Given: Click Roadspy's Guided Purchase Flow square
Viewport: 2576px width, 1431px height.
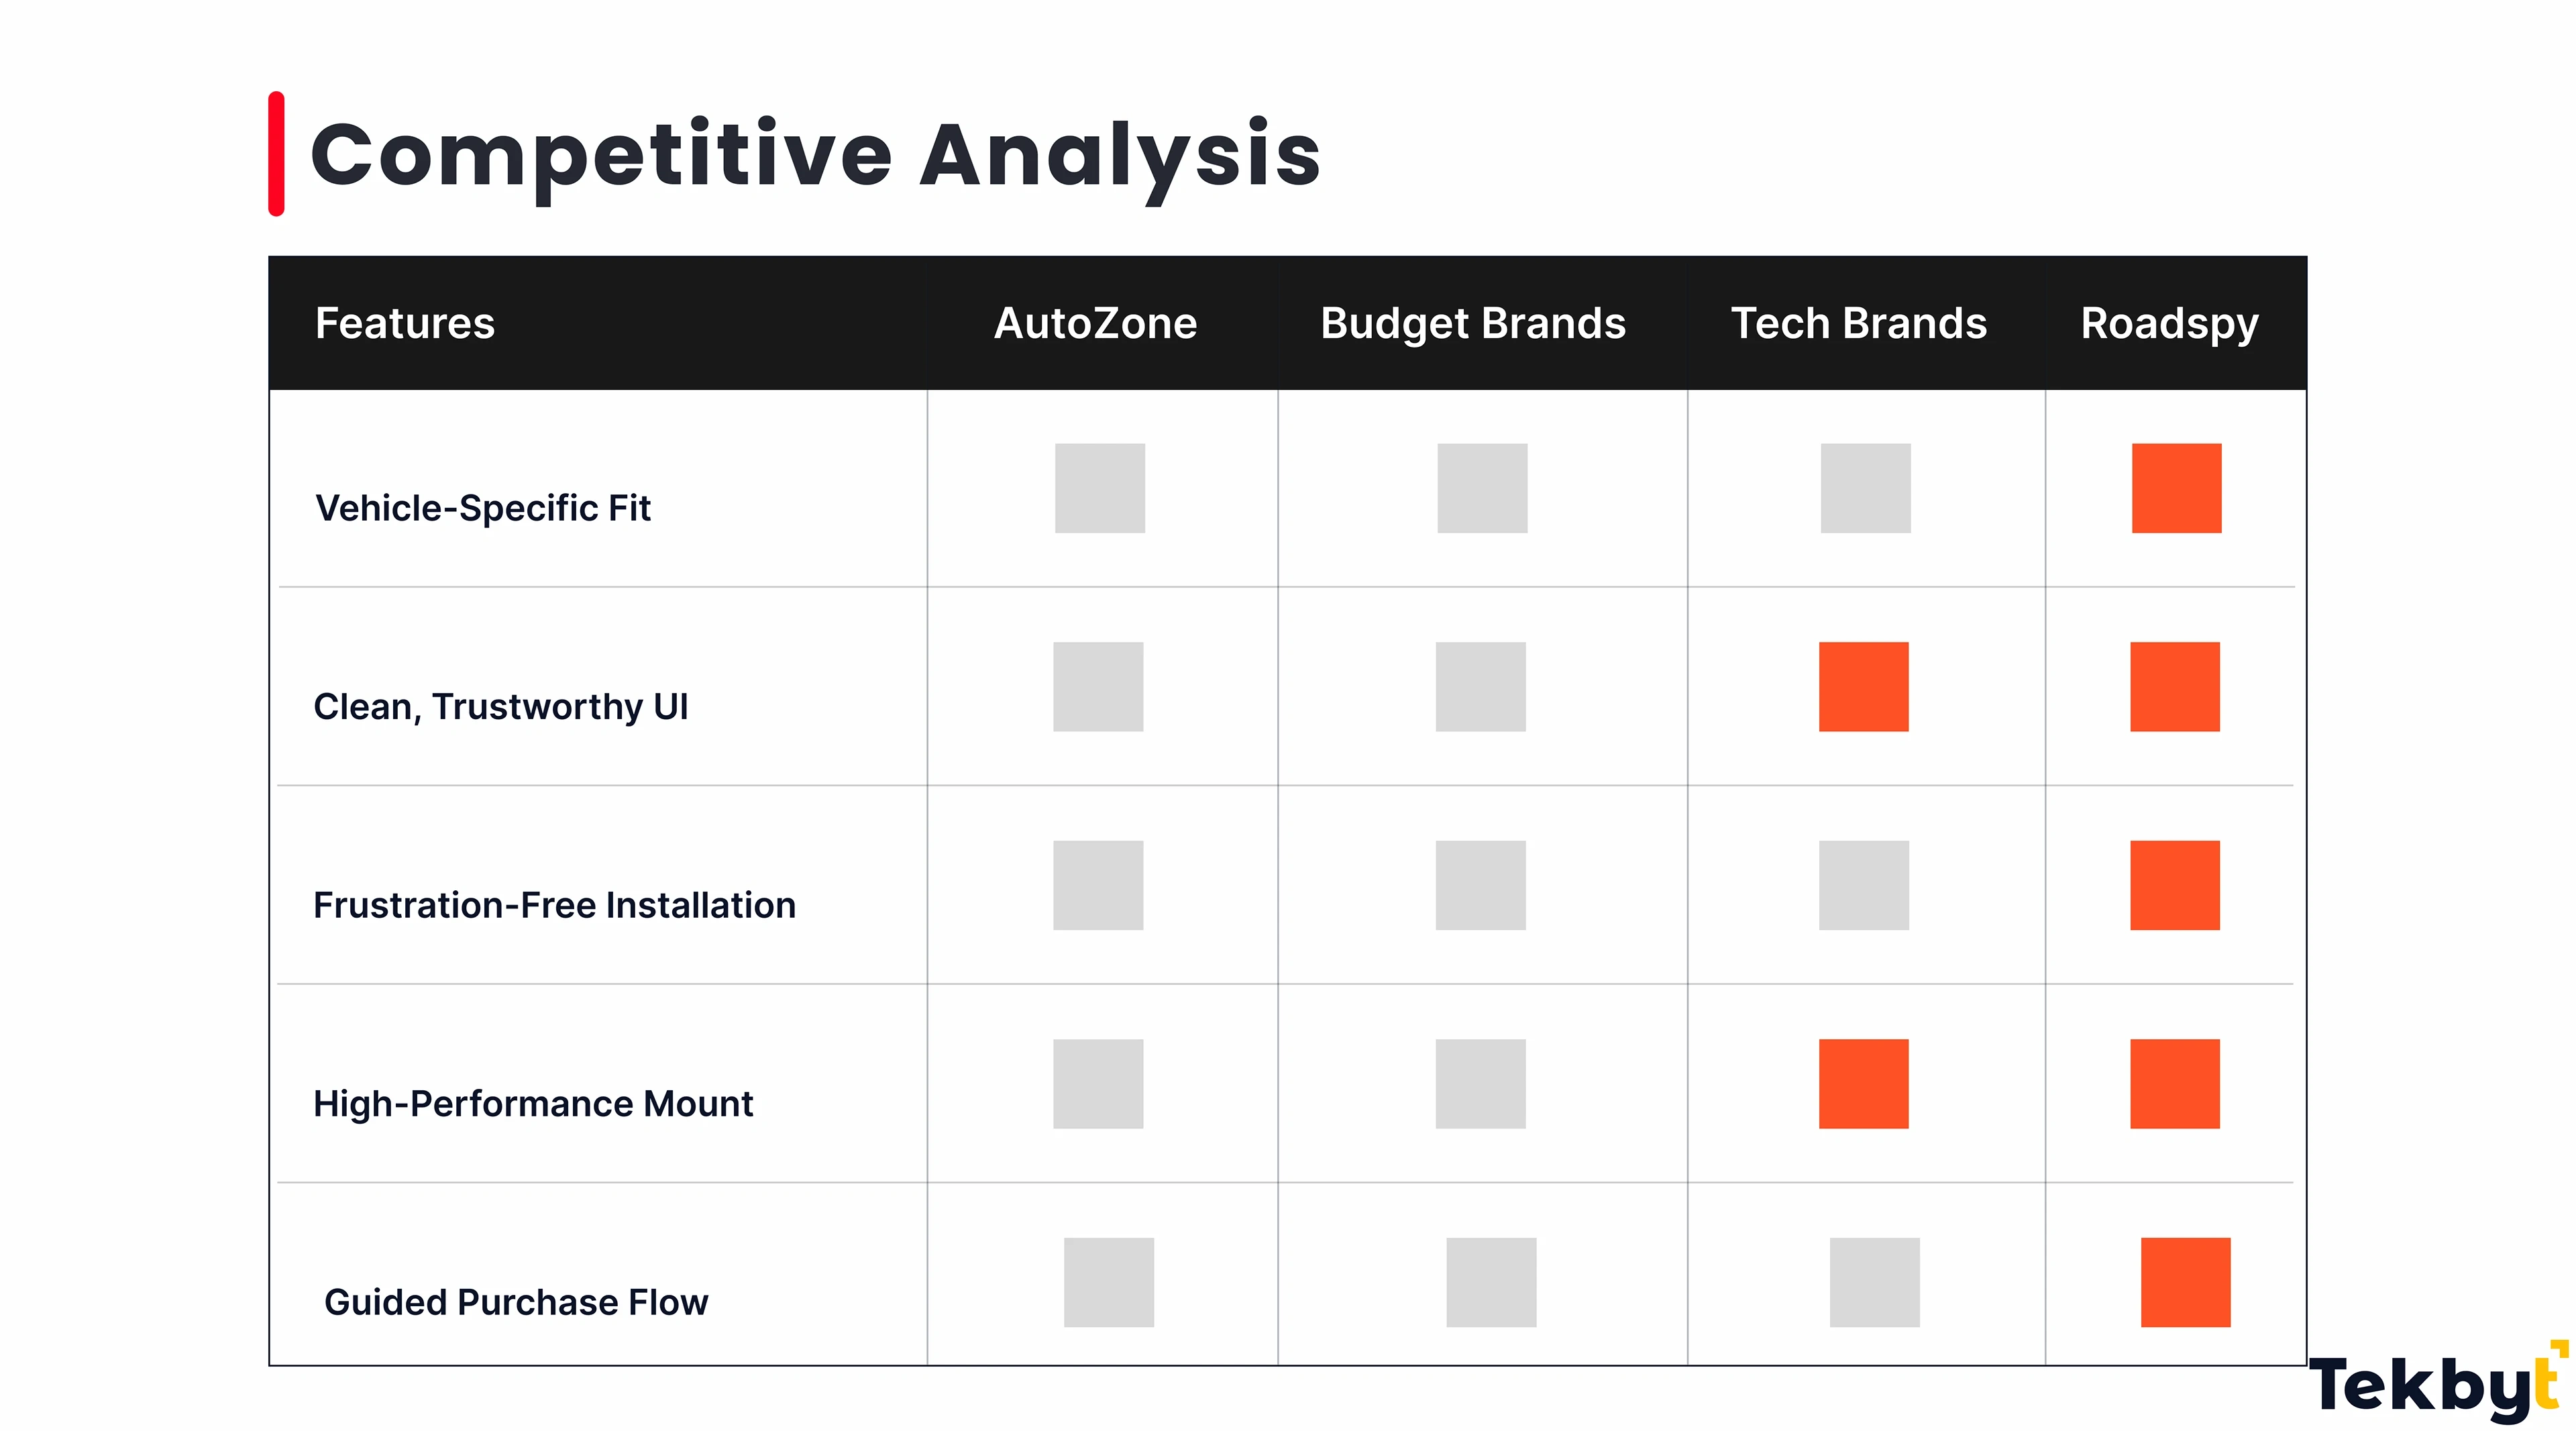Looking at the screenshot, I should tap(2185, 1282).
